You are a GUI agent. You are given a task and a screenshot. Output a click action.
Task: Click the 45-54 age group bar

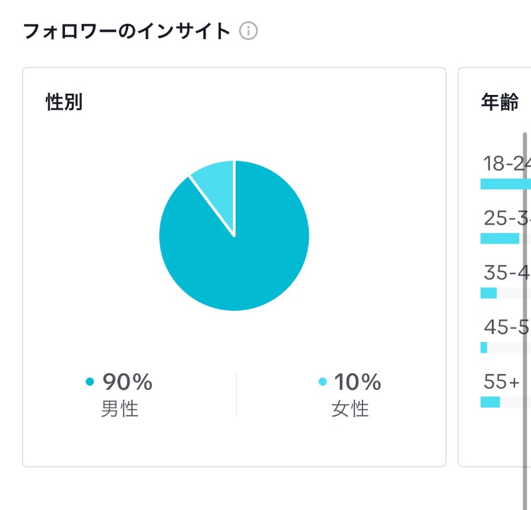[x=506, y=347]
